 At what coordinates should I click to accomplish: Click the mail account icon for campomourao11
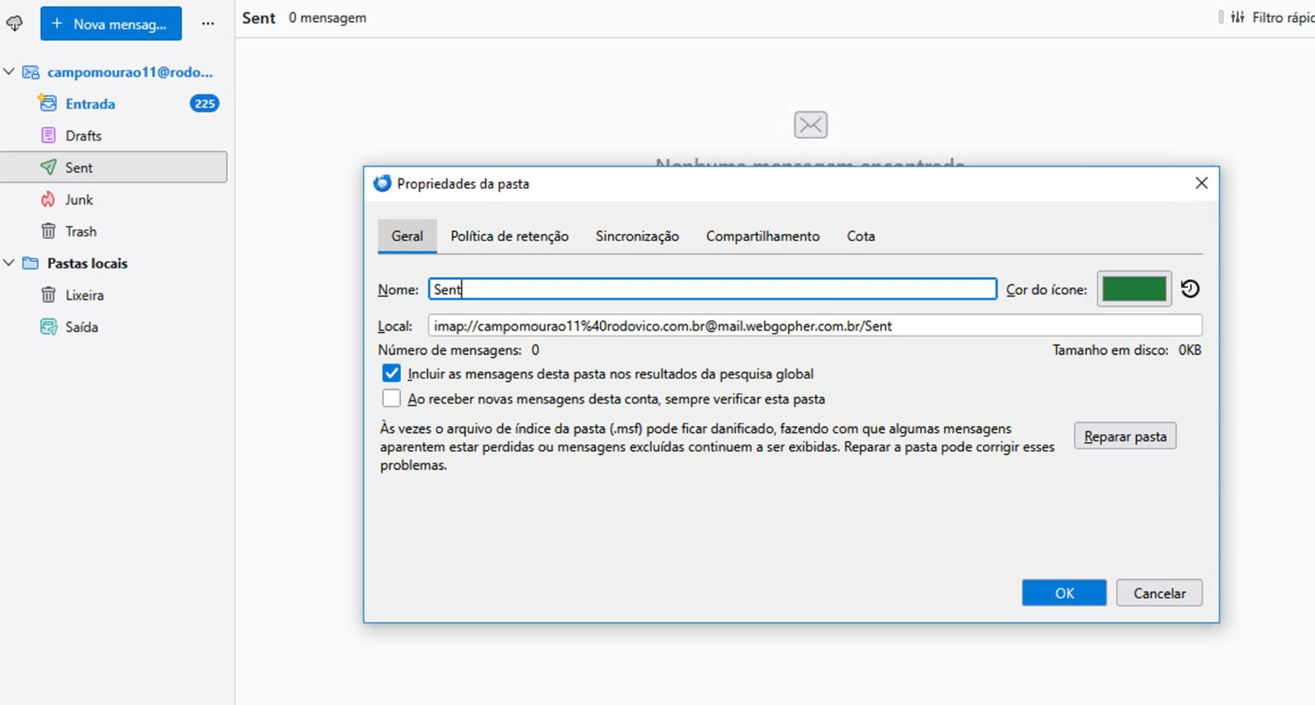[x=30, y=72]
